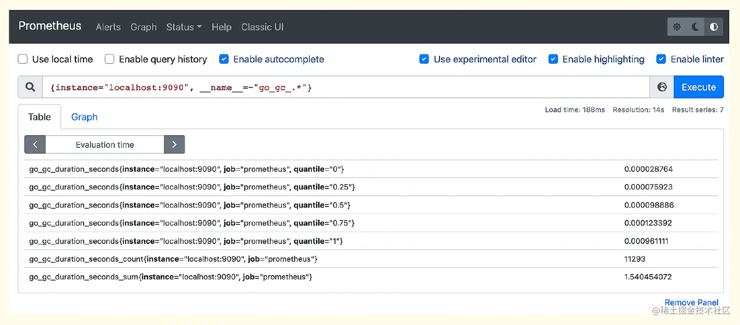Click the search magnifier icon
Viewport: 740px width, 325px height.
pyautogui.click(x=30, y=87)
